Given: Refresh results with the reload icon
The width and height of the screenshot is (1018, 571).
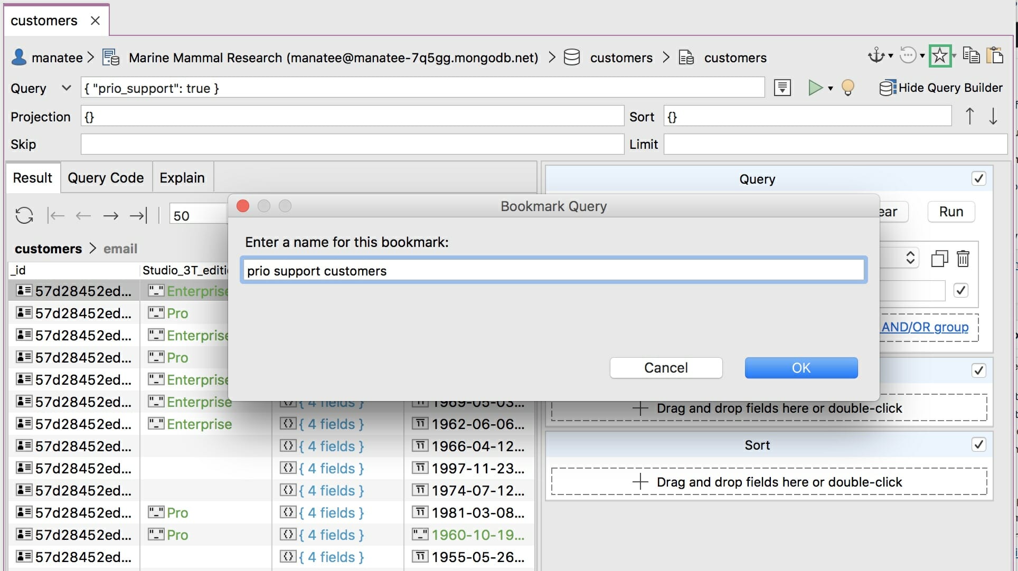Looking at the screenshot, I should tap(24, 215).
